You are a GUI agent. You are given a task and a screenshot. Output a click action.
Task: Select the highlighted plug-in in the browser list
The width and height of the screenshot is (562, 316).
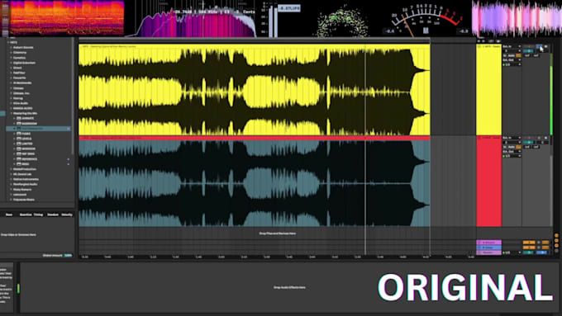(38, 129)
